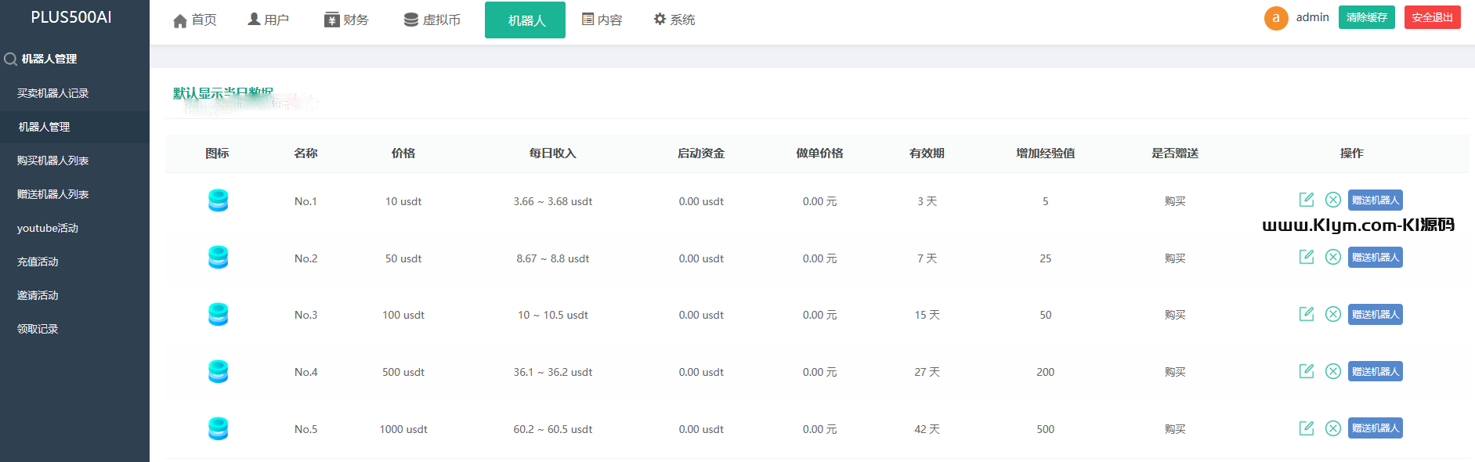1475x462 pixels.
Task: Open the youtube活动 sidebar item
Action: point(48,228)
